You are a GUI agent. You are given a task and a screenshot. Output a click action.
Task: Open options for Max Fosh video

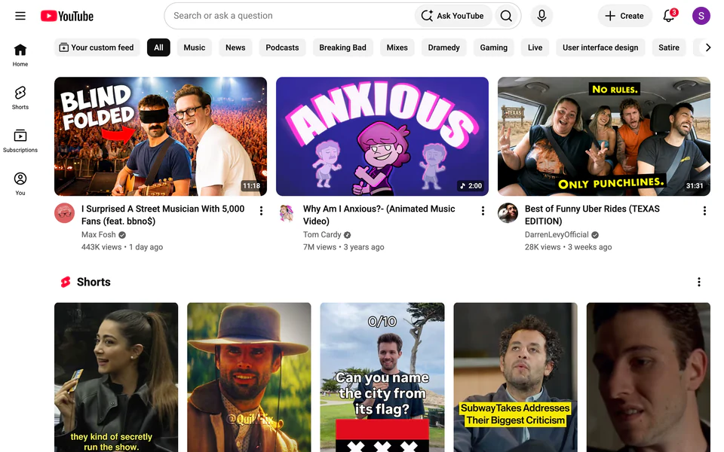[x=262, y=211]
